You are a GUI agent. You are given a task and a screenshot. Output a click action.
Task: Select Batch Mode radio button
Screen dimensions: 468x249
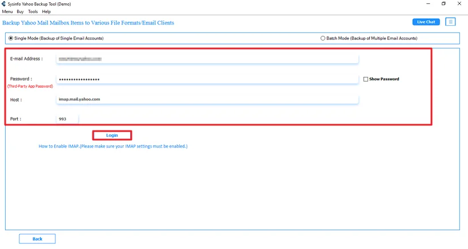[x=322, y=38]
